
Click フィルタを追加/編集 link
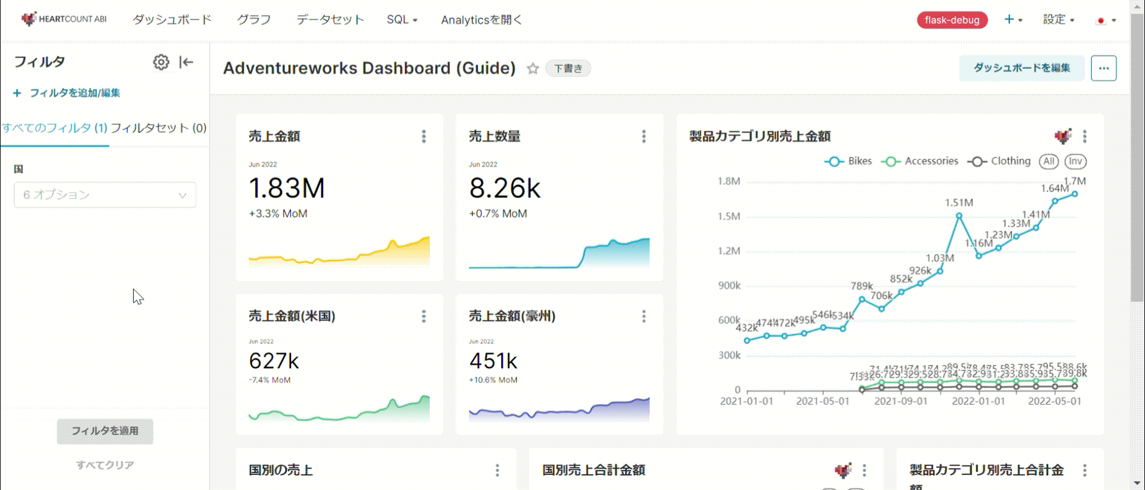point(75,93)
